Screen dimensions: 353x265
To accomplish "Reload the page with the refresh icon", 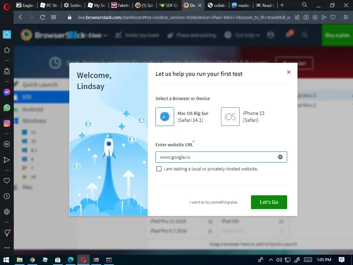I will [x=42, y=17].
